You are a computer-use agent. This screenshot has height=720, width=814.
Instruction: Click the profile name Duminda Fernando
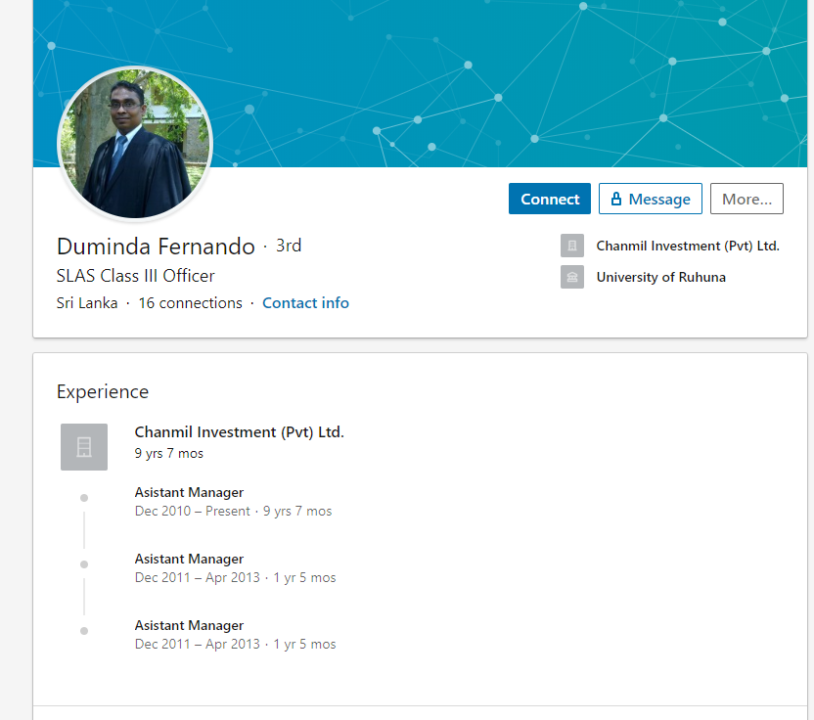tap(156, 247)
